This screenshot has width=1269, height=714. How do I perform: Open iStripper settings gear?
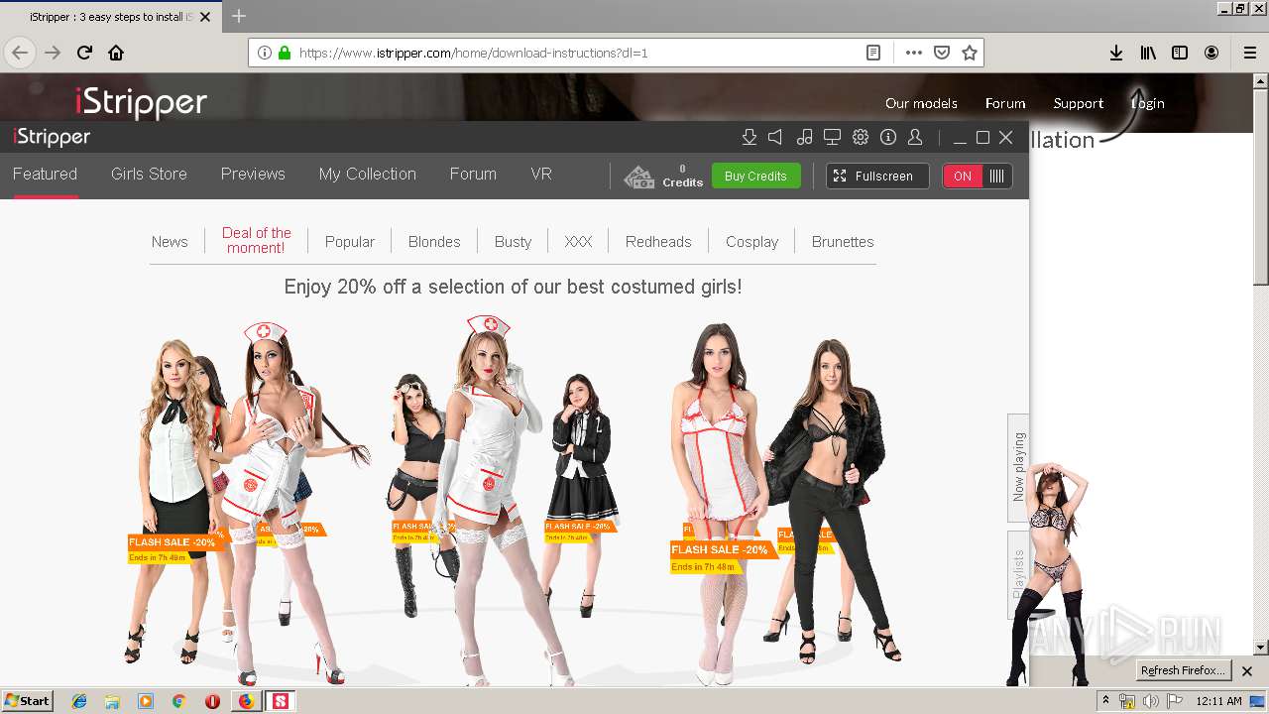point(861,138)
